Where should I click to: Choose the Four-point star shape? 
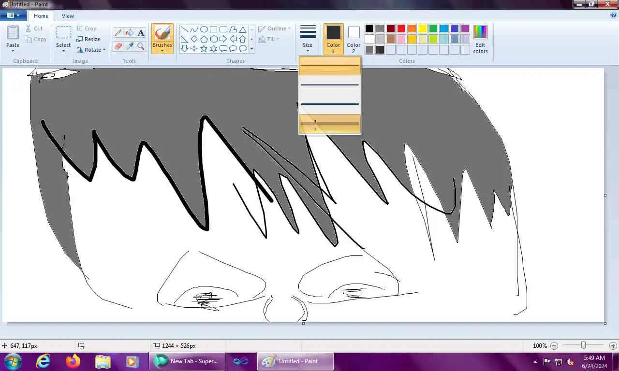pos(194,49)
